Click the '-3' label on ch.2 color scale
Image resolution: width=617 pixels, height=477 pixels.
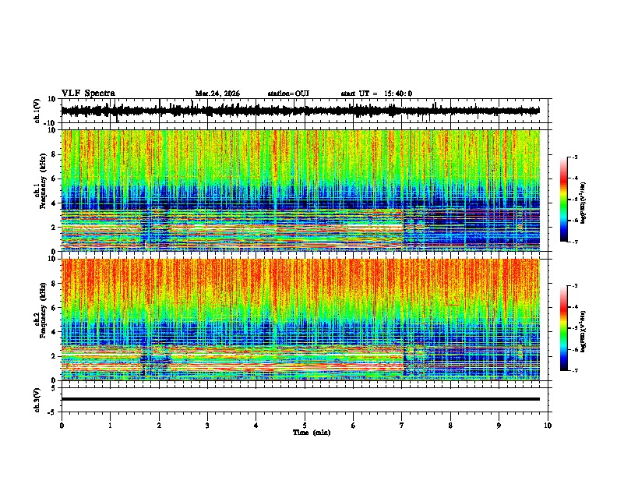[x=574, y=286]
